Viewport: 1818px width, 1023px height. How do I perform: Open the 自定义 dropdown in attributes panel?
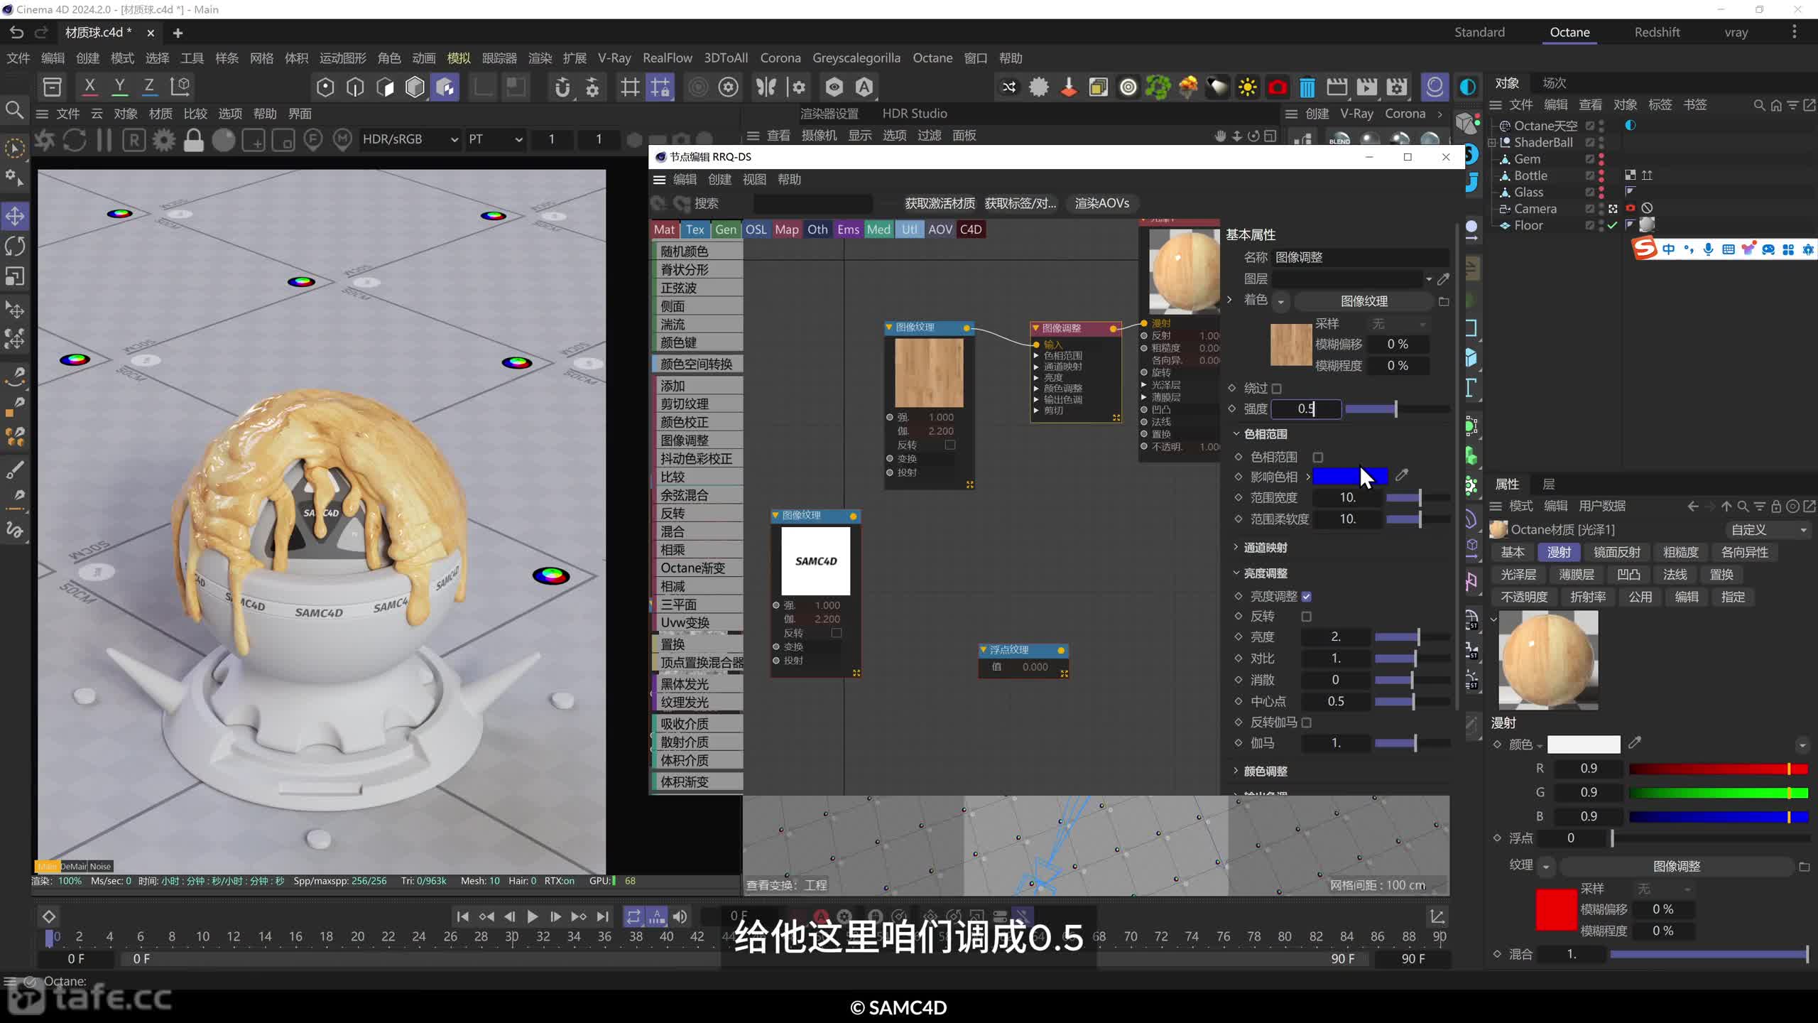1768,530
